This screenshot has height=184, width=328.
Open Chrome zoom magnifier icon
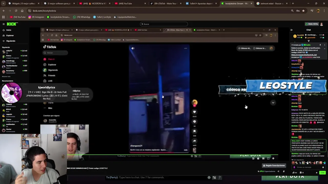click(292, 11)
